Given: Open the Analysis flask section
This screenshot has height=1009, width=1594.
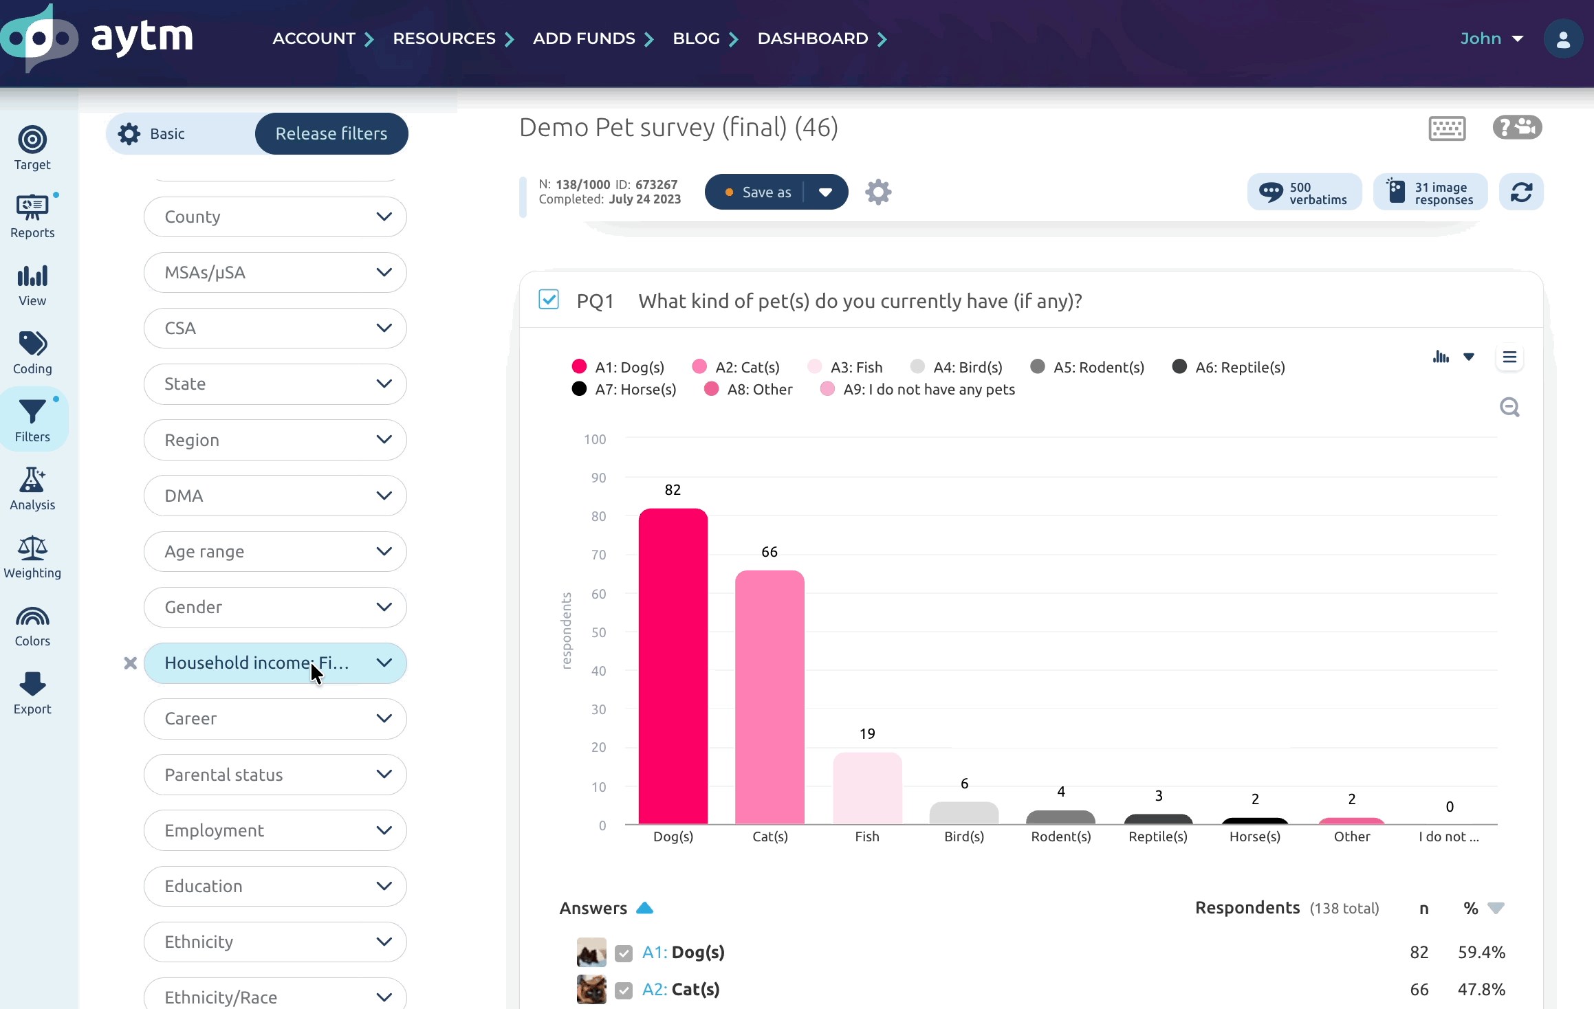Looking at the screenshot, I should [32, 488].
